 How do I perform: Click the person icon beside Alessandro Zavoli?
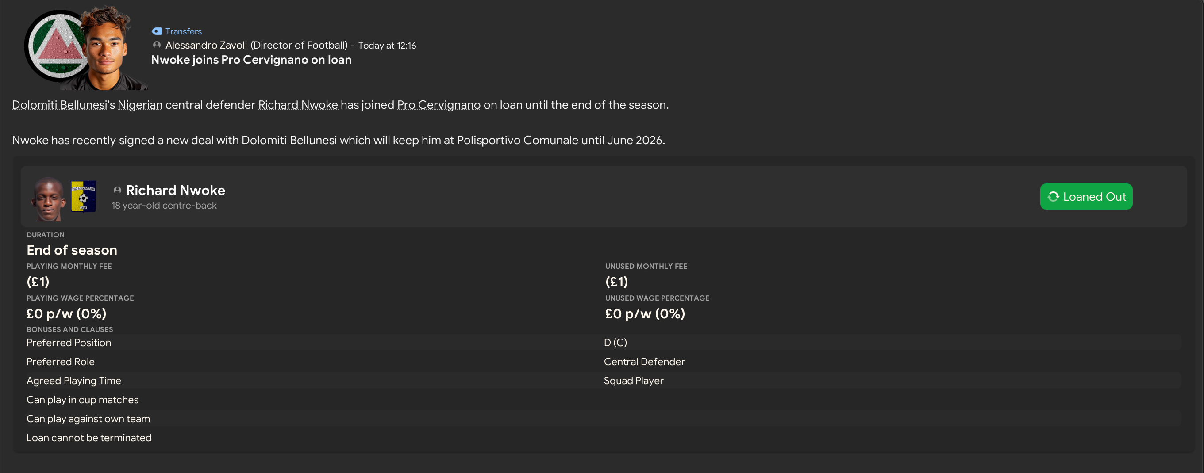(157, 45)
